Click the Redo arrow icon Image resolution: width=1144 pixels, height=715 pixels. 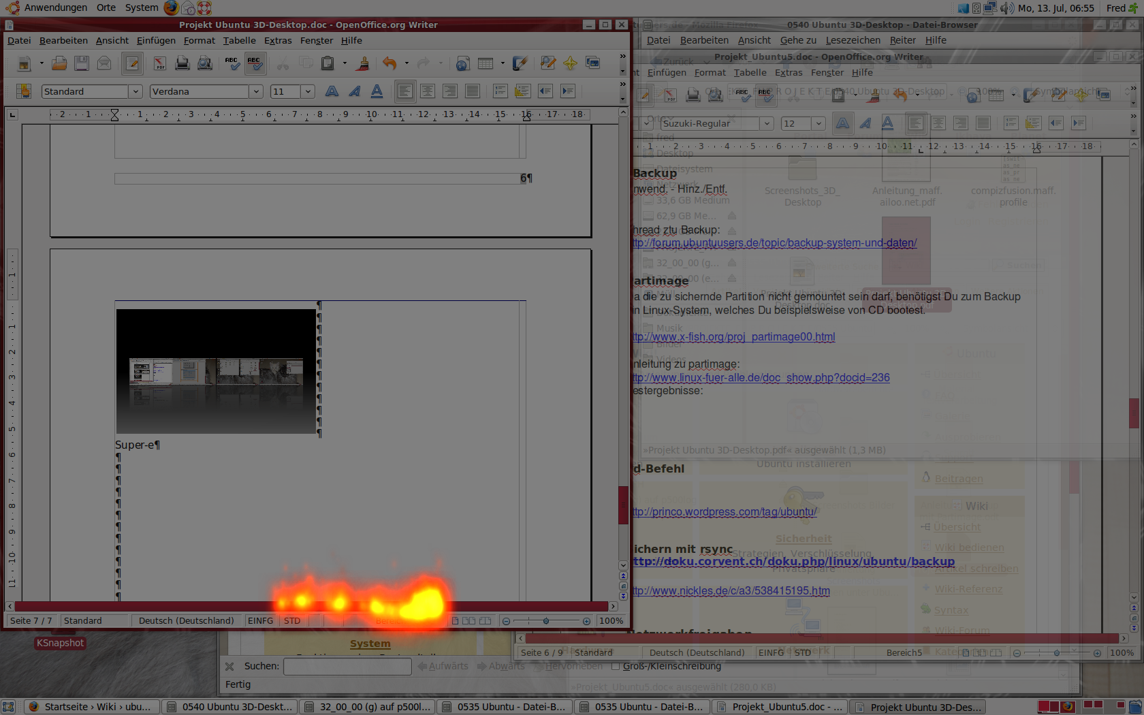(x=424, y=64)
